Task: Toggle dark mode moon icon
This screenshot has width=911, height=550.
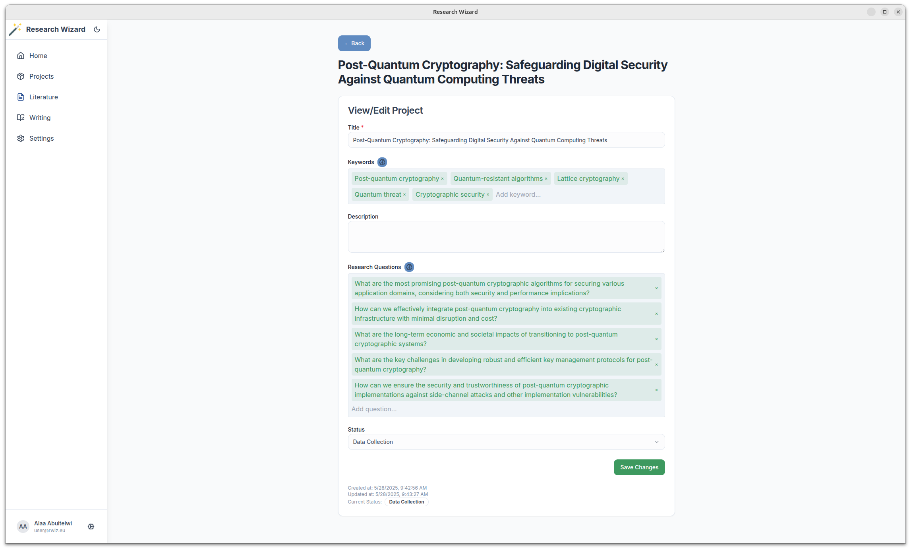Action: (x=97, y=29)
